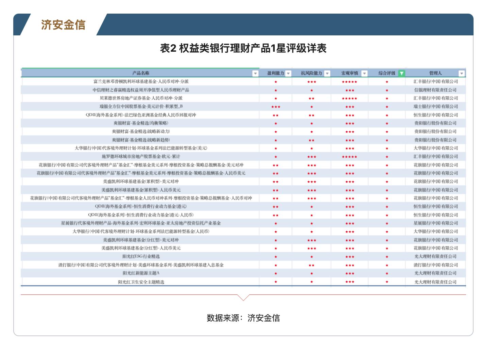
Task: Click the green active filter icon on 综合评级
Action: click(402, 73)
